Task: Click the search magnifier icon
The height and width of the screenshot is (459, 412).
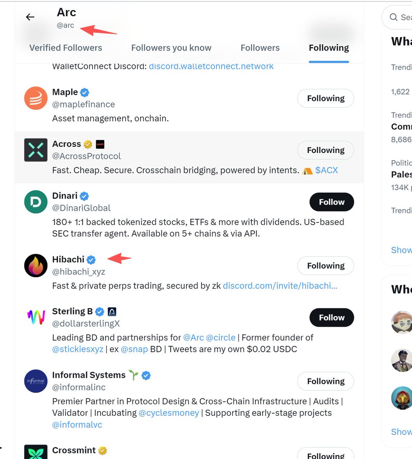Action: (394, 17)
